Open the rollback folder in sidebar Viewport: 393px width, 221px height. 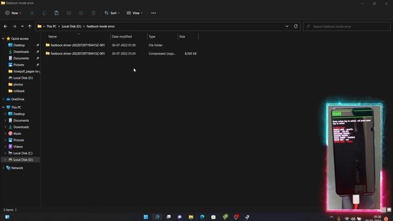tap(19, 91)
